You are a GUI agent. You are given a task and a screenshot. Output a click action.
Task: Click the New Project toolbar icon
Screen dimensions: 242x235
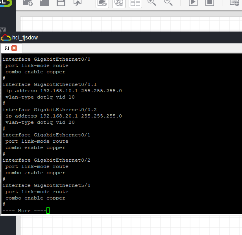[28, 2]
